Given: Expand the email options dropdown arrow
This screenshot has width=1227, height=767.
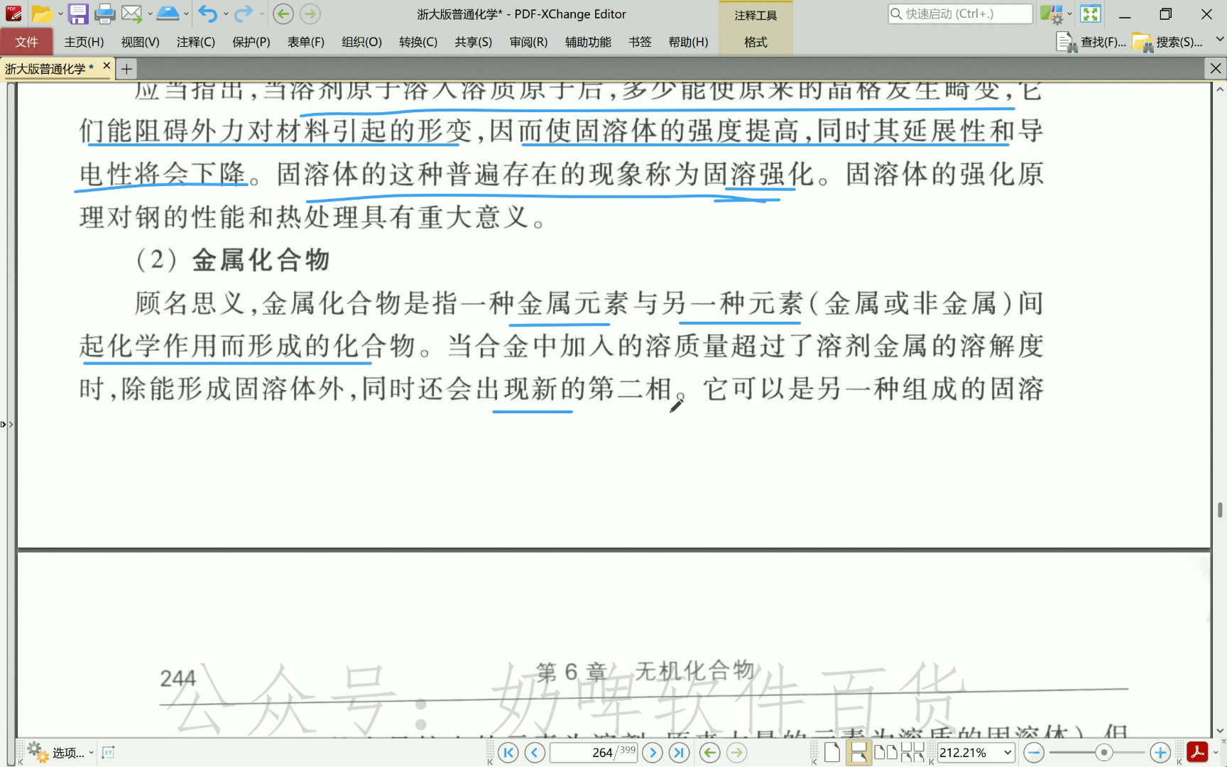Looking at the screenshot, I should 150,14.
